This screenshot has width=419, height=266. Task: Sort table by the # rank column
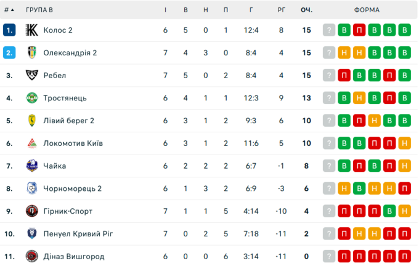[9, 10]
